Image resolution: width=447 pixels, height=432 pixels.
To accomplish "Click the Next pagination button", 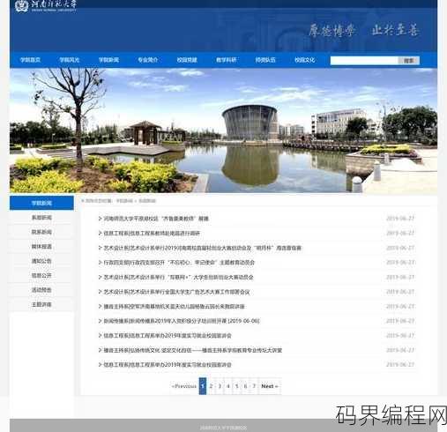I will pyautogui.click(x=270, y=386).
